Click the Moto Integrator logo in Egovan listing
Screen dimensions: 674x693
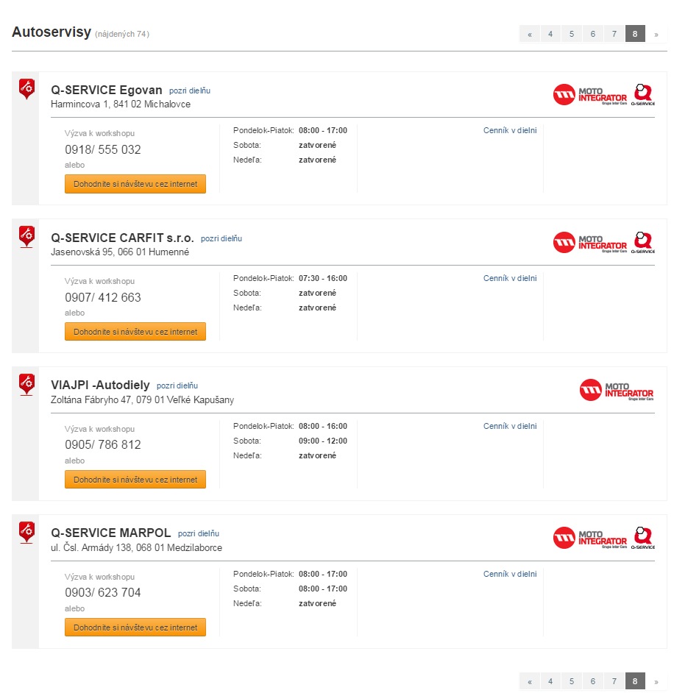[590, 95]
